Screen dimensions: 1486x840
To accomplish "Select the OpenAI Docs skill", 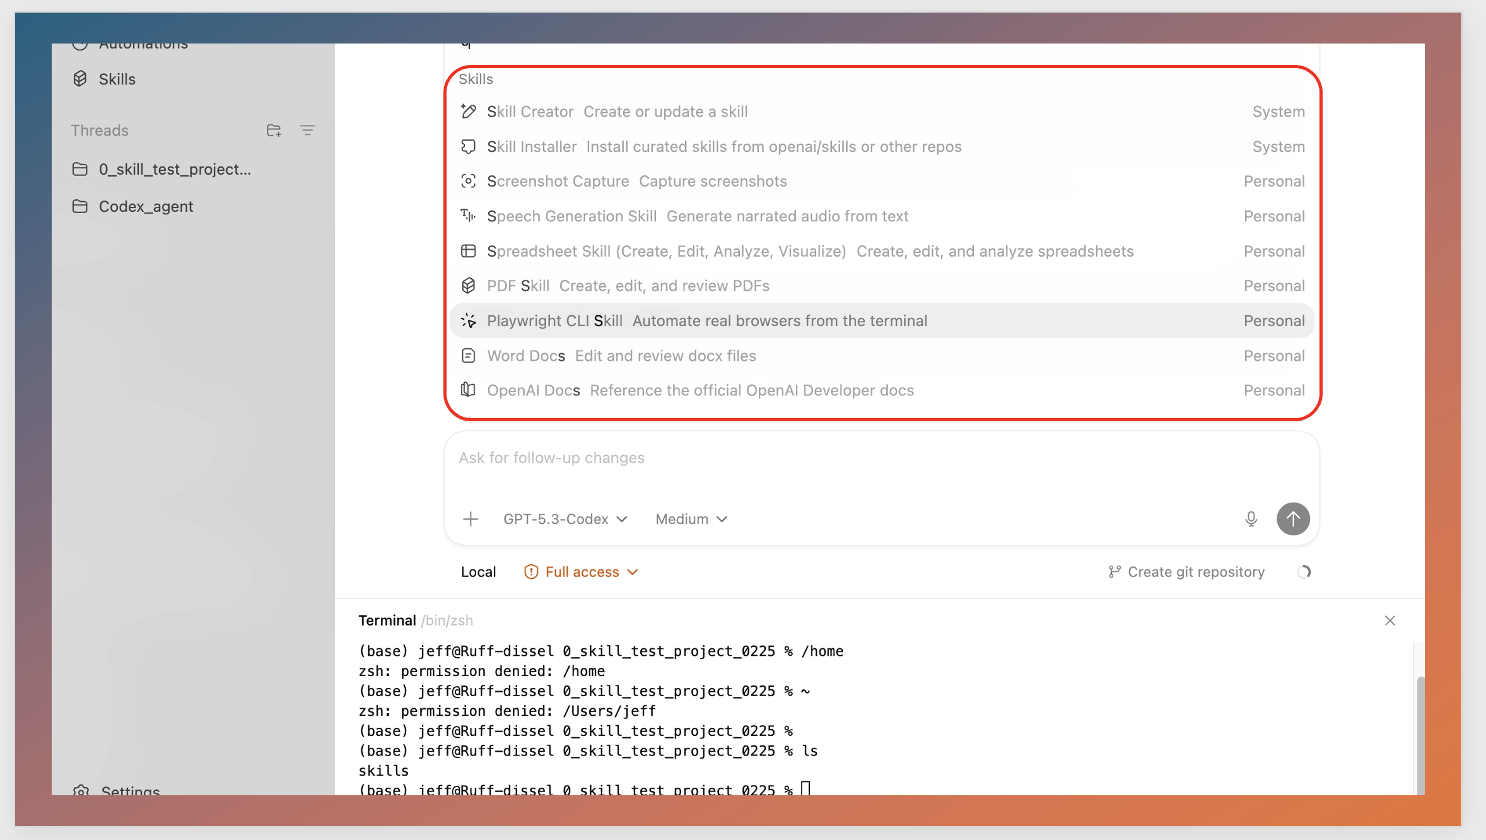I will pos(882,390).
